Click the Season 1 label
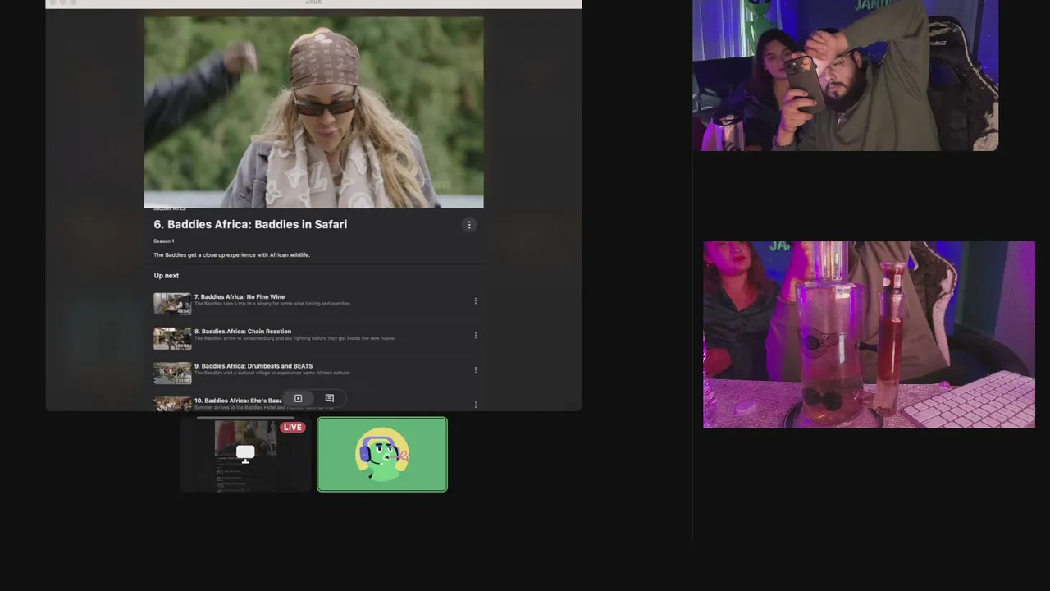The height and width of the screenshot is (591, 1050). (163, 241)
